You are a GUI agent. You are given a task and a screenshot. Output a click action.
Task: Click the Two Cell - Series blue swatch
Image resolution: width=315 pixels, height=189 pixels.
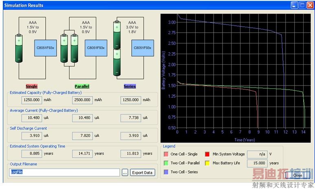pos(166,172)
